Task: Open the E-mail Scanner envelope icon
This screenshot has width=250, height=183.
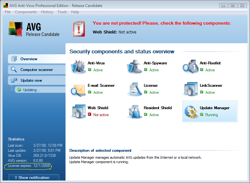Action: [78, 90]
